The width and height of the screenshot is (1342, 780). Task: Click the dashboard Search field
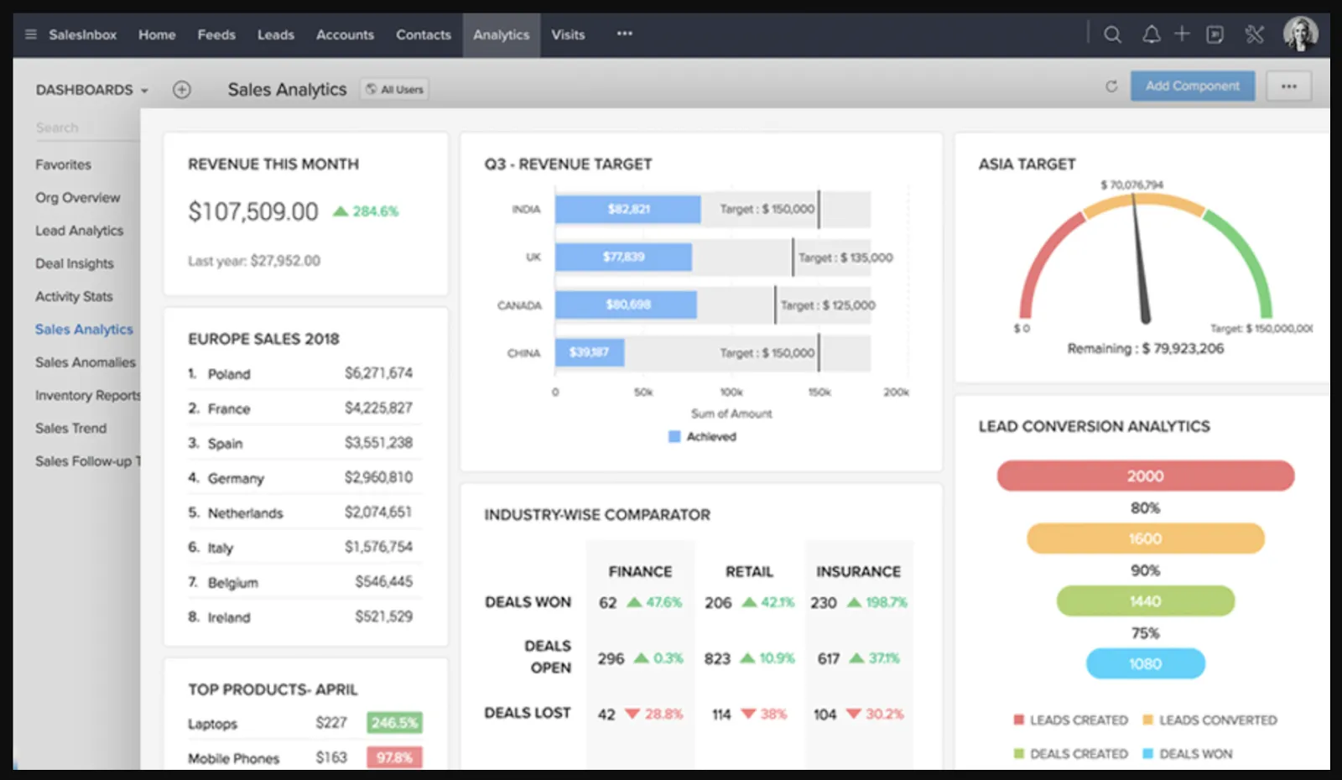pos(84,127)
